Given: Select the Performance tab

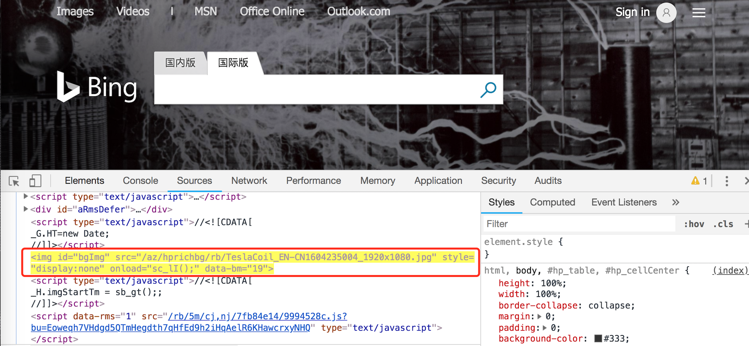Looking at the screenshot, I should click(x=313, y=181).
